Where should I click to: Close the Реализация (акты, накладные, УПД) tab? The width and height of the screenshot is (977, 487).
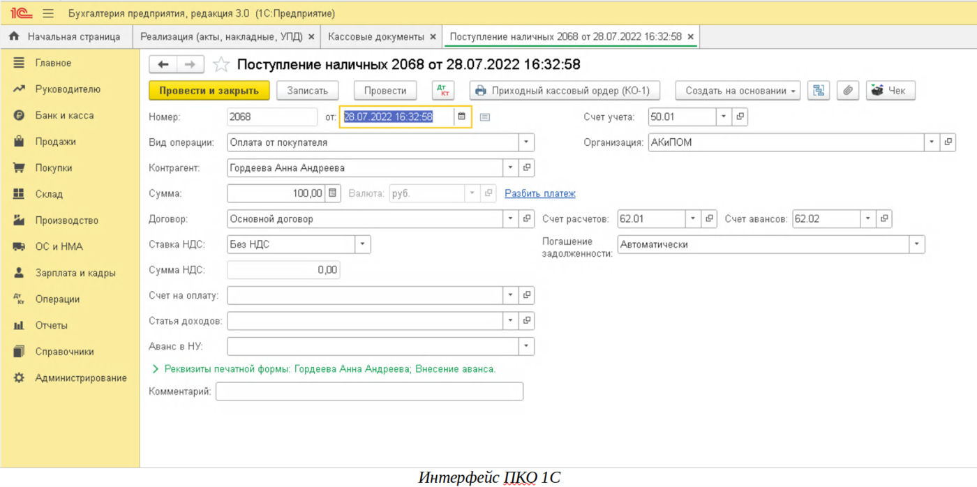311,36
